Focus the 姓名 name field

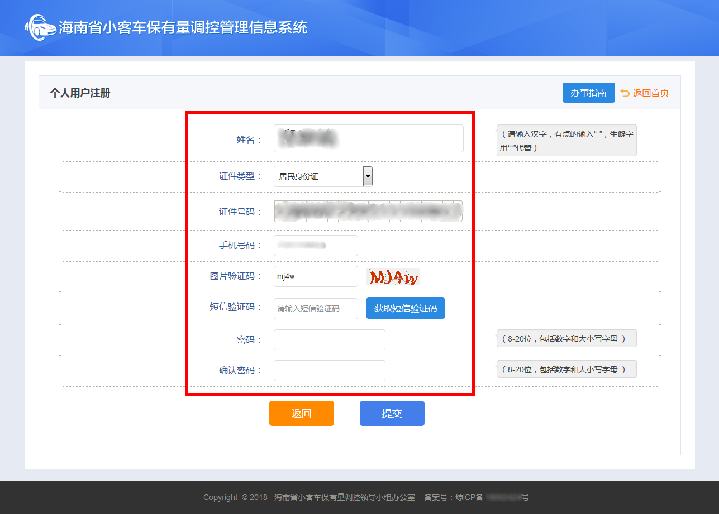pyautogui.click(x=368, y=138)
